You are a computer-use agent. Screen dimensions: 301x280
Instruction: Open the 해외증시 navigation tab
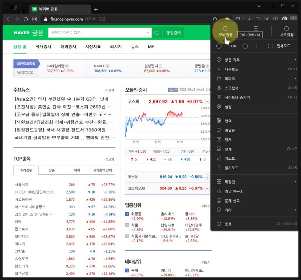tap(68, 47)
